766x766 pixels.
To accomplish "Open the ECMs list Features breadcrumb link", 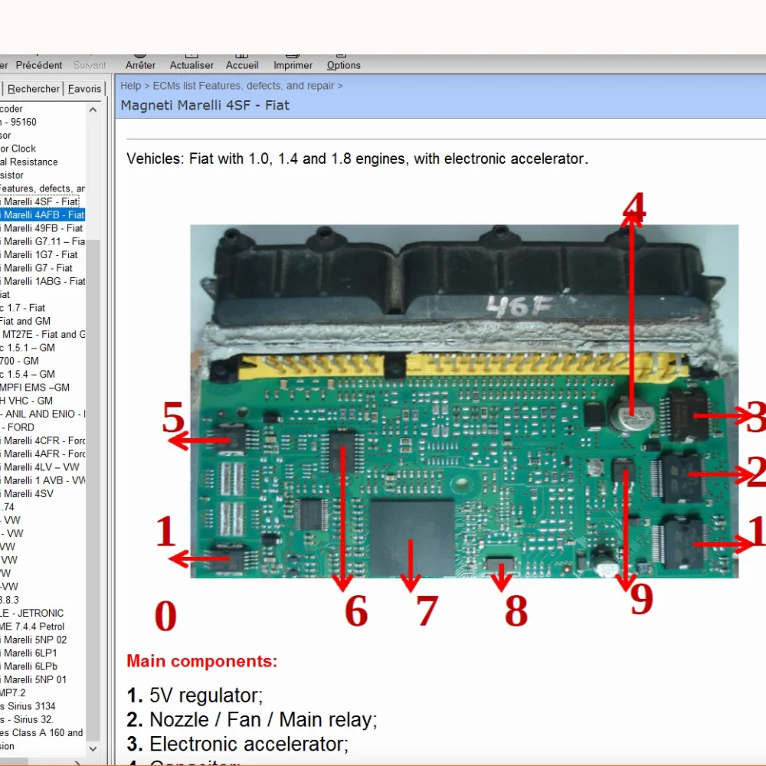I will [x=244, y=86].
